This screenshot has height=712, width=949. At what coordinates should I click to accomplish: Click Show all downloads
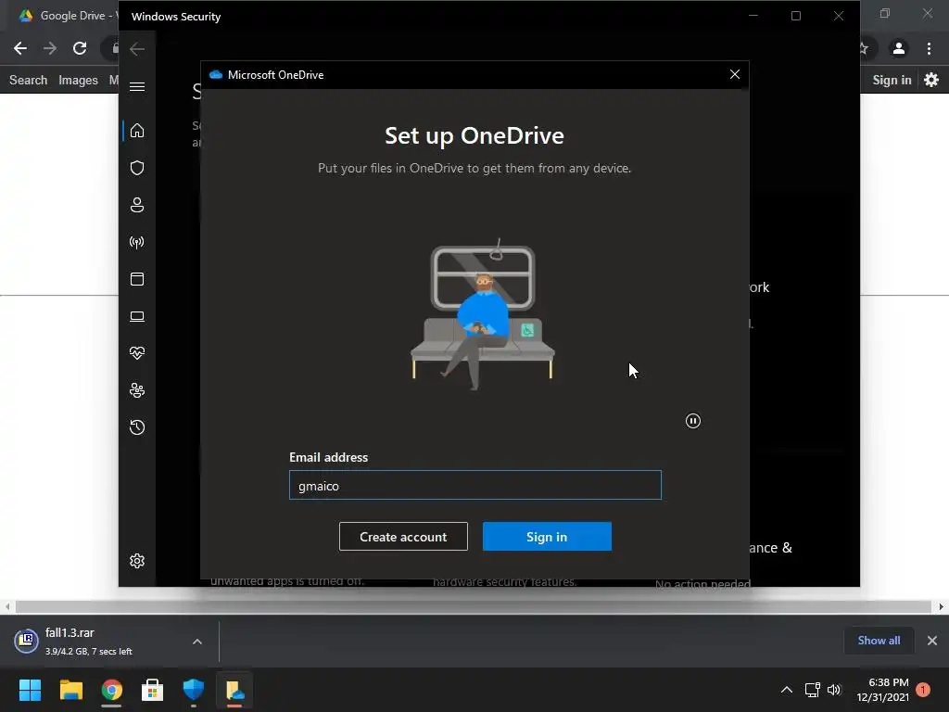coord(879,641)
